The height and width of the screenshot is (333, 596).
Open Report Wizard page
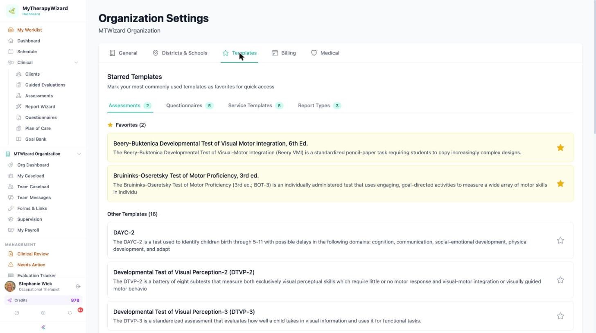40,107
